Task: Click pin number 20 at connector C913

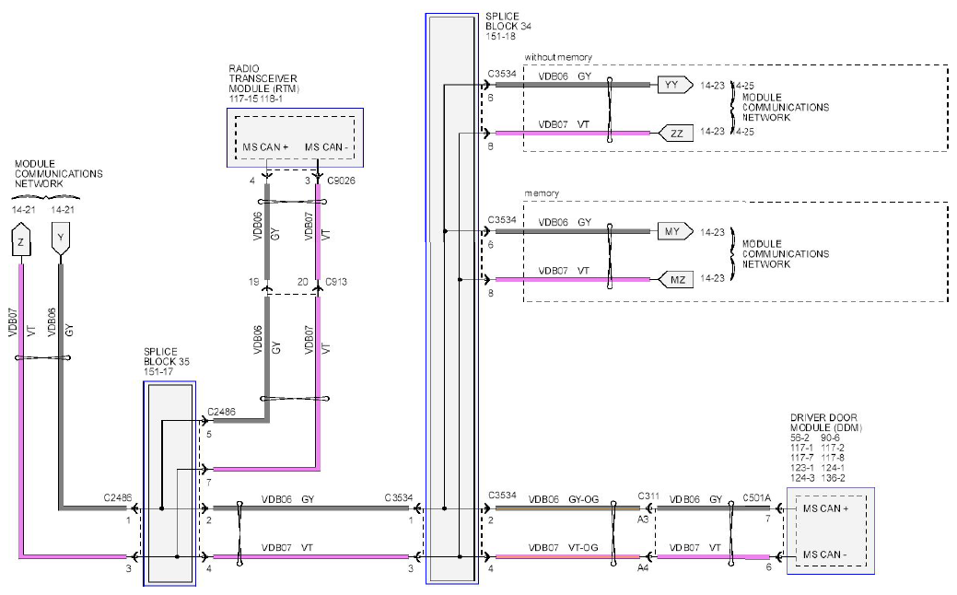Action: pos(303,282)
